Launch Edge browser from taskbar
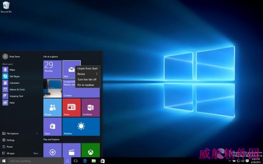This screenshot has width=263, height=164. 85,161
